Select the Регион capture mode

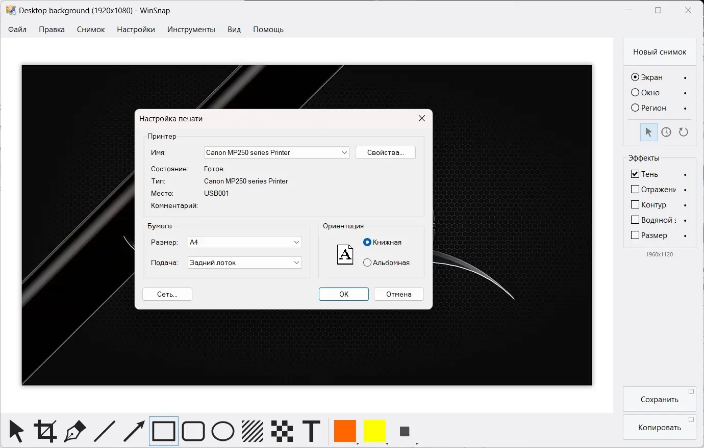635,108
